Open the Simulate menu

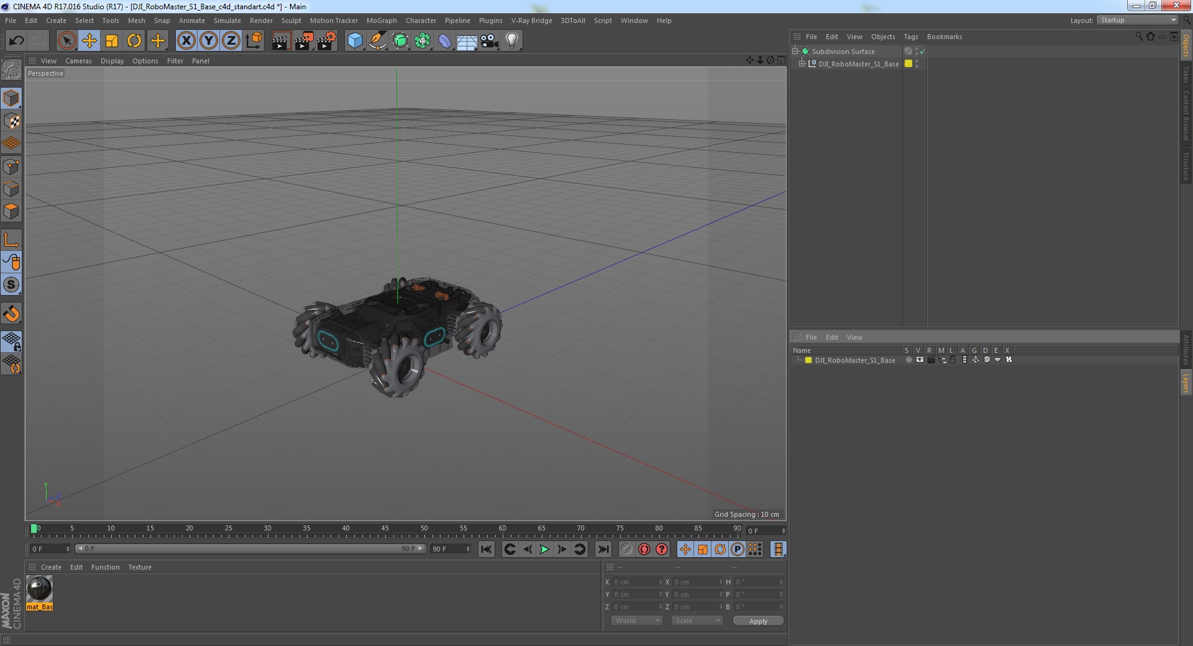tap(227, 20)
